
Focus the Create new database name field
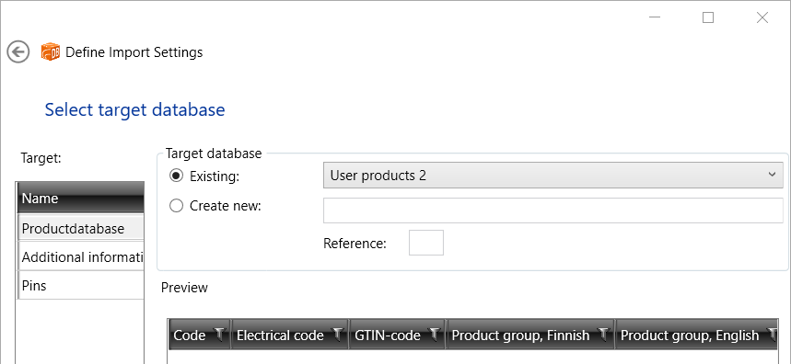[553, 210]
